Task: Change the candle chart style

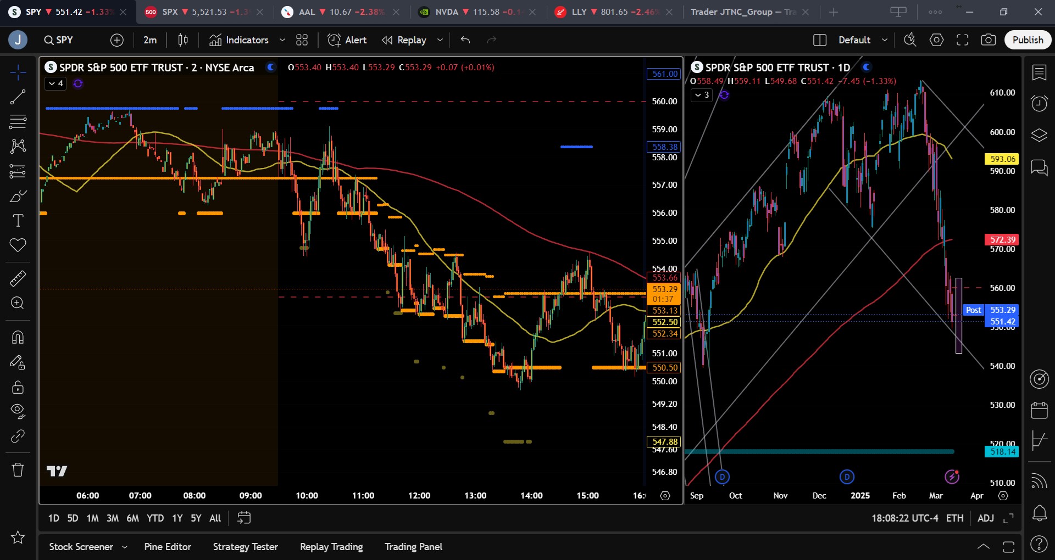Action: pyautogui.click(x=183, y=40)
